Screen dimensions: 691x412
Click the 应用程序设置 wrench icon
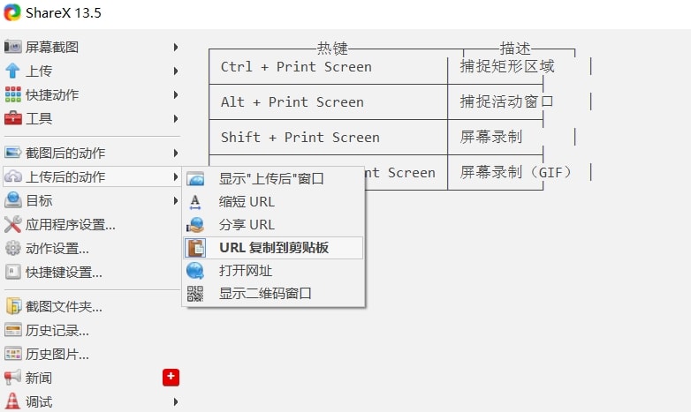12,224
